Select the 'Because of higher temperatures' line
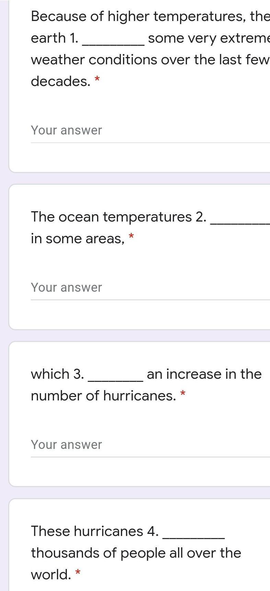This screenshot has width=270, height=591. 150,16
